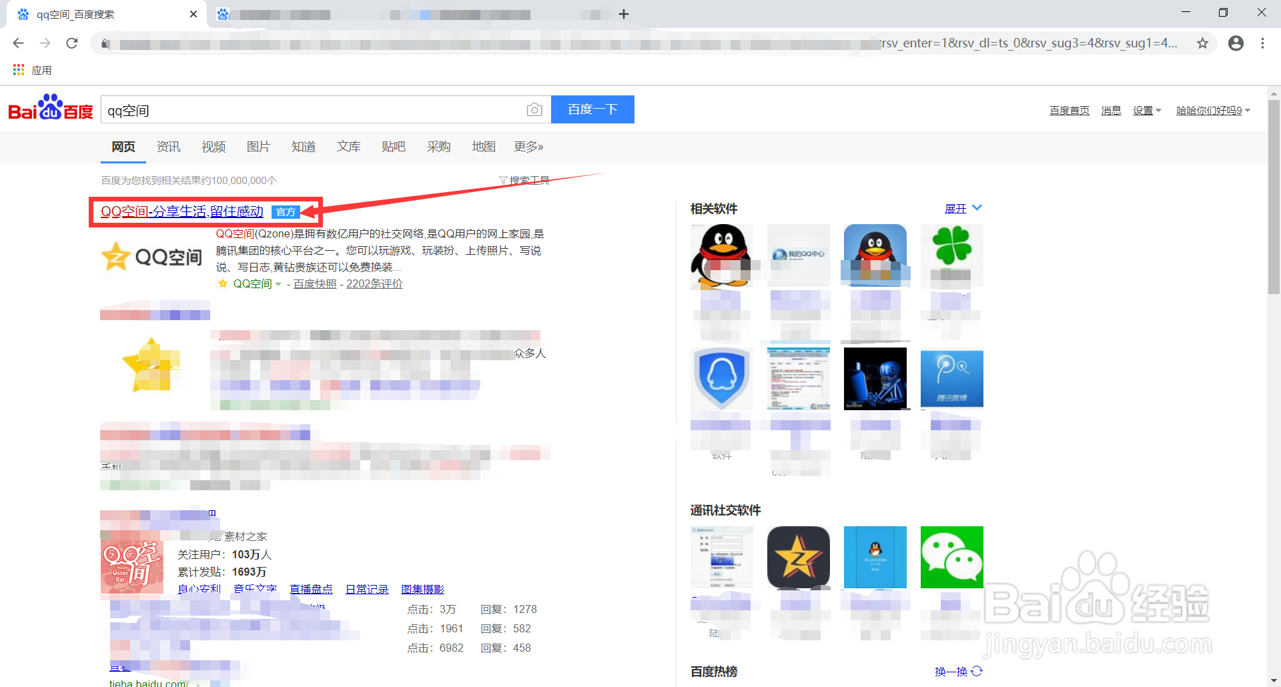Image resolution: width=1281 pixels, height=687 pixels.
Task: Open 直播盘点 tieba link
Action: tap(311, 590)
